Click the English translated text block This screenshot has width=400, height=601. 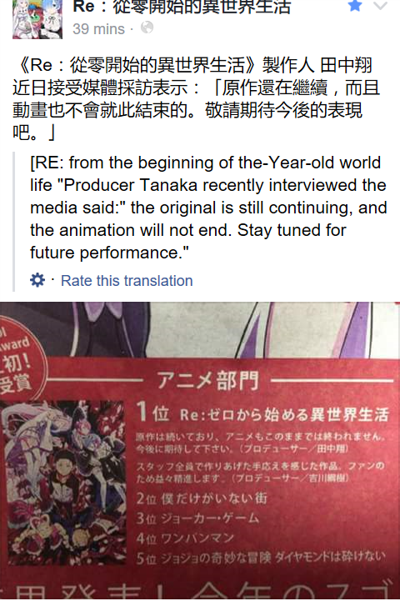208,208
